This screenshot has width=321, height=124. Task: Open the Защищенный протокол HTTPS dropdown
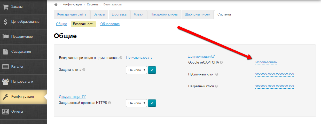(136, 103)
